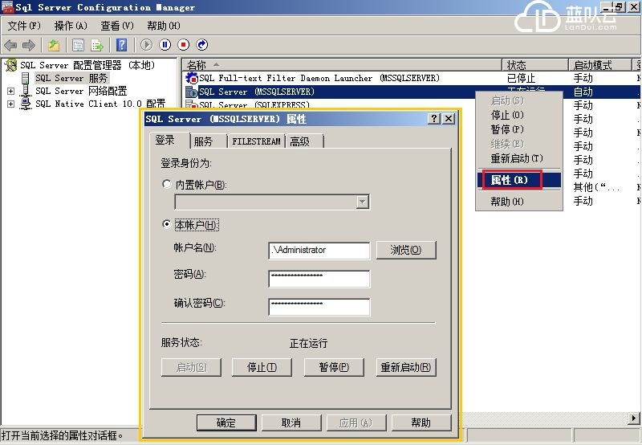Choose 停止(O) in context menu
The height and width of the screenshot is (445, 642).
[518, 115]
